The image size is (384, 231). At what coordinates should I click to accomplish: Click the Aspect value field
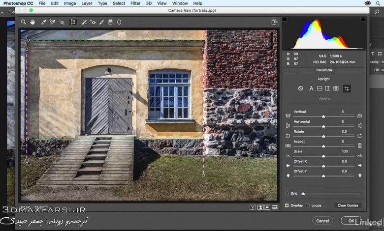[x=343, y=141]
